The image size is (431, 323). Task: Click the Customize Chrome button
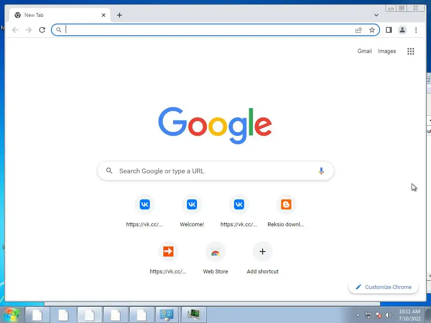point(383,287)
